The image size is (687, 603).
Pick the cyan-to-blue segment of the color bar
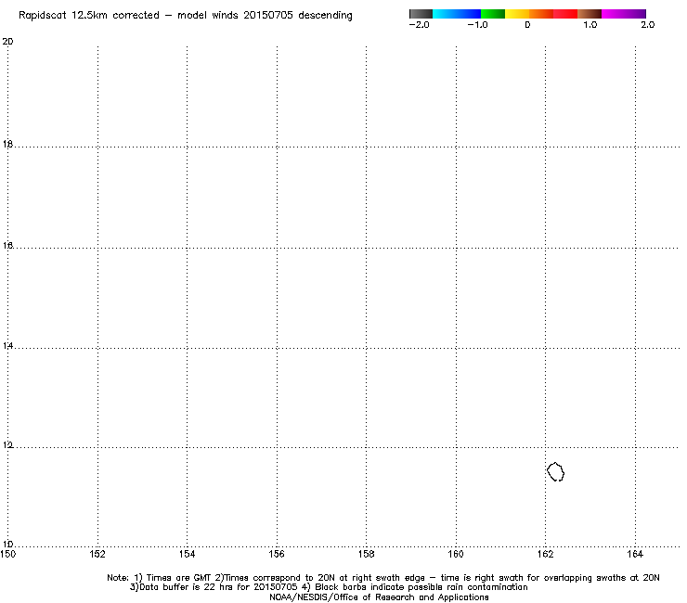tap(457, 14)
